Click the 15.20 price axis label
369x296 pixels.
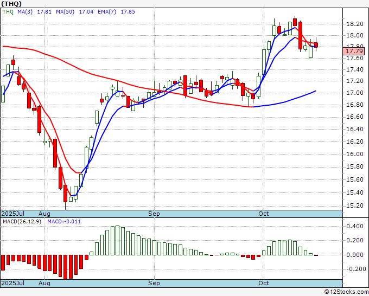point(354,205)
